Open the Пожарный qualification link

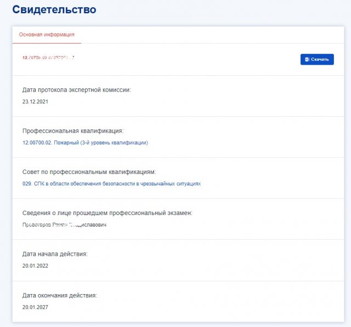pyautogui.click(x=85, y=143)
